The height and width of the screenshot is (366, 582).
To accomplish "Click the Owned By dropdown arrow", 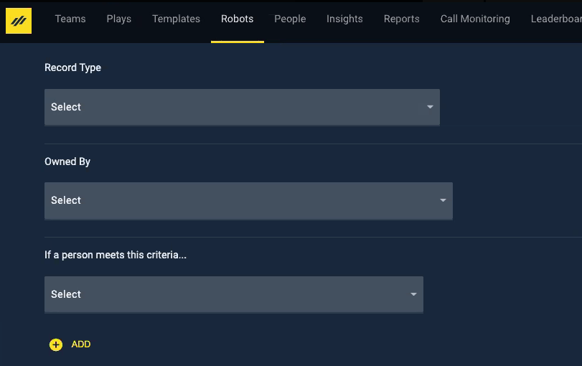I will tap(443, 200).
